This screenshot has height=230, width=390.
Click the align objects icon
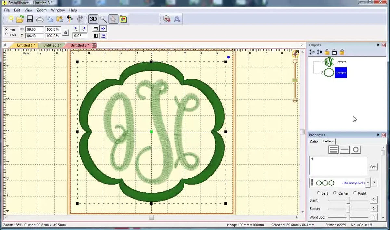[103, 36]
